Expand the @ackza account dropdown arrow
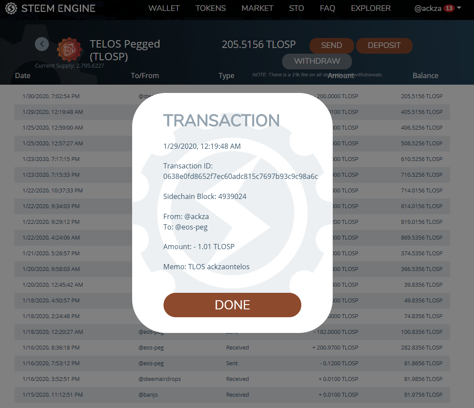474x408 pixels. point(459,8)
